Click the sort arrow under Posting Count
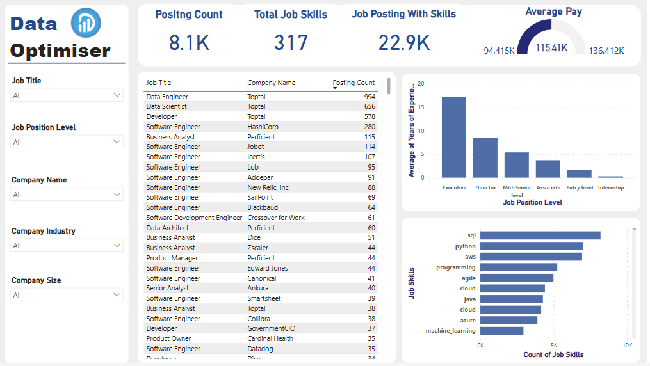 tap(335, 88)
